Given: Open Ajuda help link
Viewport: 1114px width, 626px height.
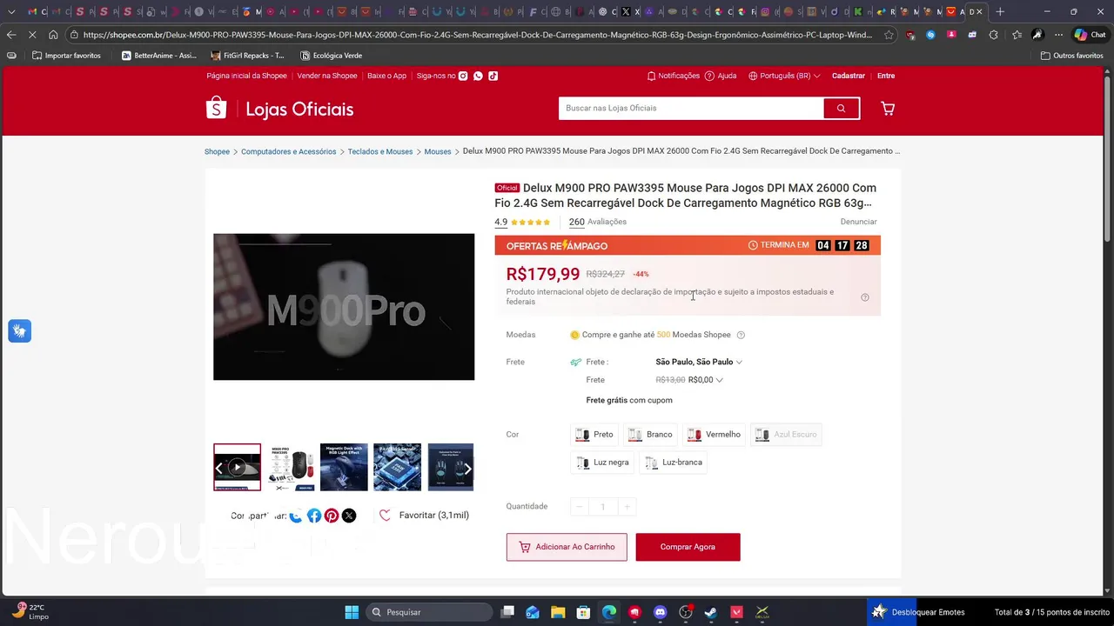Looking at the screenshot, I should (x=721, y=76).
